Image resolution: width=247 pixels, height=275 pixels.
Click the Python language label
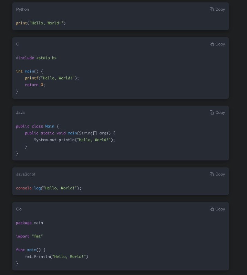pyautogui.click(x=22, y=9)
